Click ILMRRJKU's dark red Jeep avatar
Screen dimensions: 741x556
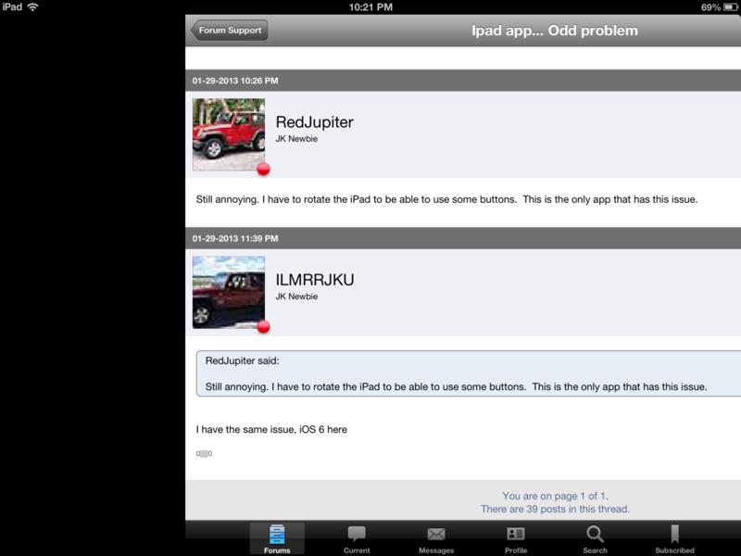[229, 292]
